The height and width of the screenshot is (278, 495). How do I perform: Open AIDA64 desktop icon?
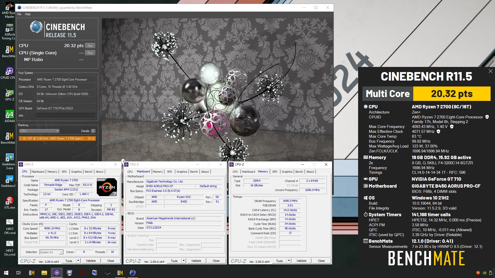(10, 116)
